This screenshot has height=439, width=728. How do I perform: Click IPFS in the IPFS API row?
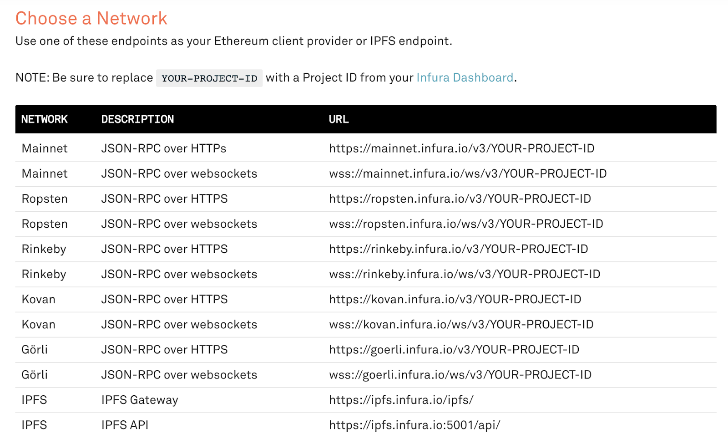coord(34,425)
